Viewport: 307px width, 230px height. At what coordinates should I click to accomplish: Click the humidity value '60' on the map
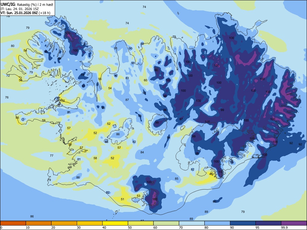tap(146, 80)
